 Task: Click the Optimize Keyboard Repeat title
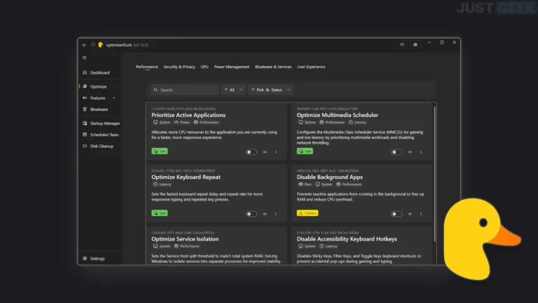tap(186, 177)
